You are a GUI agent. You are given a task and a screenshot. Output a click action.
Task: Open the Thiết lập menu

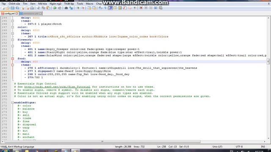tap(69, 4)
